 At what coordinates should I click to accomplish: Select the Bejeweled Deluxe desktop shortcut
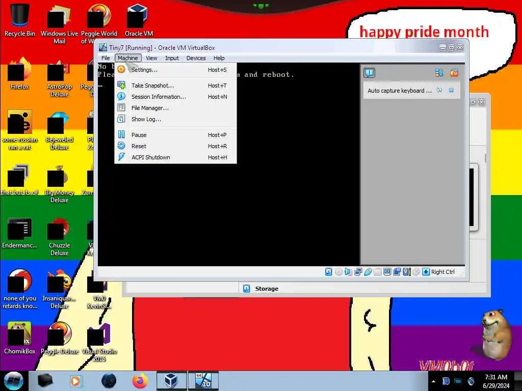[59, 130]
